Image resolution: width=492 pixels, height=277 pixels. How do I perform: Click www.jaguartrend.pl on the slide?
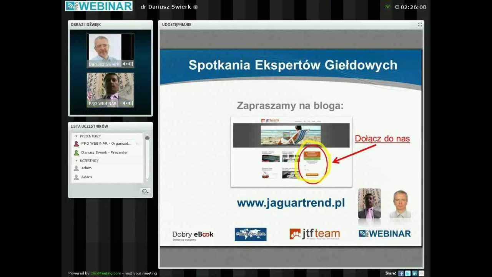click(x=291, y=203)
